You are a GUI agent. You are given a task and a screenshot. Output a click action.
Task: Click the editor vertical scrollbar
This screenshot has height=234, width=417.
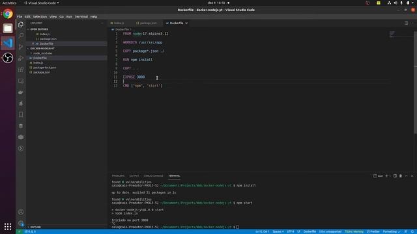point(416,83)
